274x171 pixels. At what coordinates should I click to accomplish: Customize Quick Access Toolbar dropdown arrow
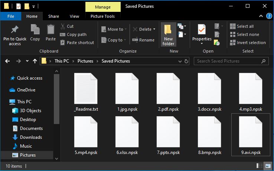33,7
